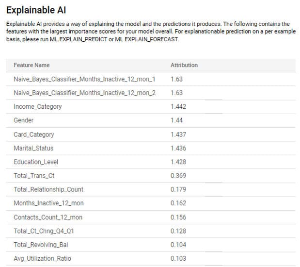Screen dimensions: 300x267
Task: Select the Education_Level feature row
Action: [36, 162]
